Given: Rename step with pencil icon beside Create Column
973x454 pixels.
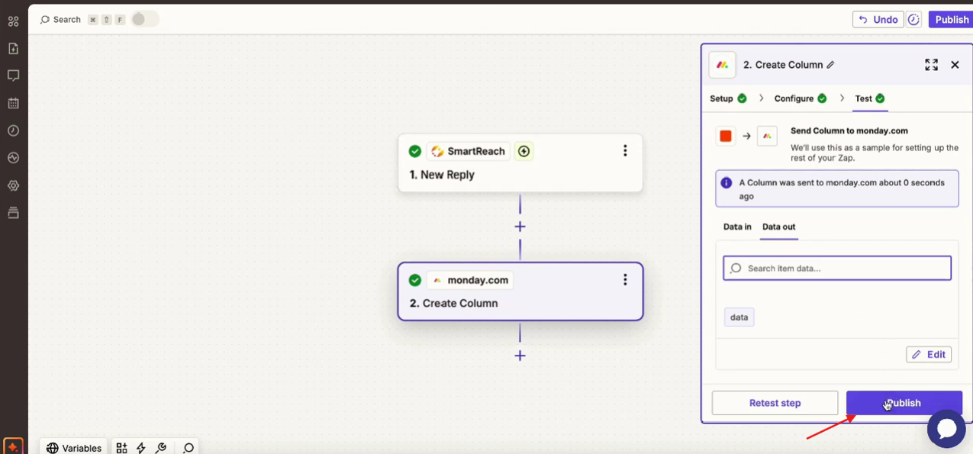Looking at the screenshot, I should point(831,65).
